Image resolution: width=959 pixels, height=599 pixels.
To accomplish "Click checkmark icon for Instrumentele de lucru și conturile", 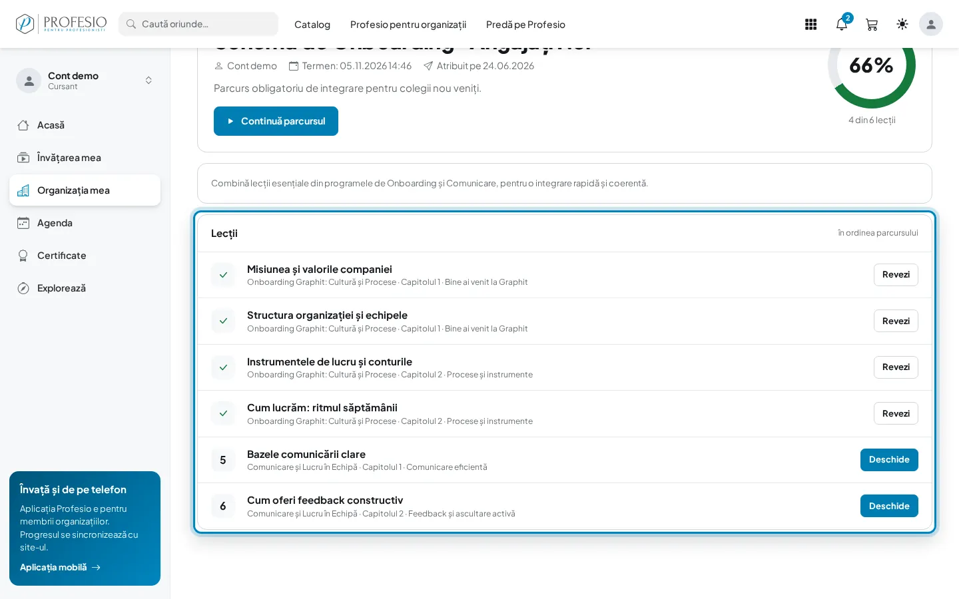I will (x=223, y=367).
